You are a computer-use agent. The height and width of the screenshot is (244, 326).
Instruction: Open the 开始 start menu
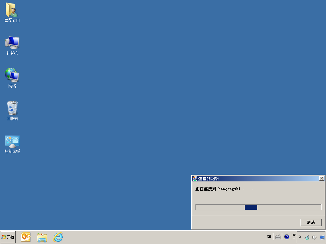coord(8,237)
